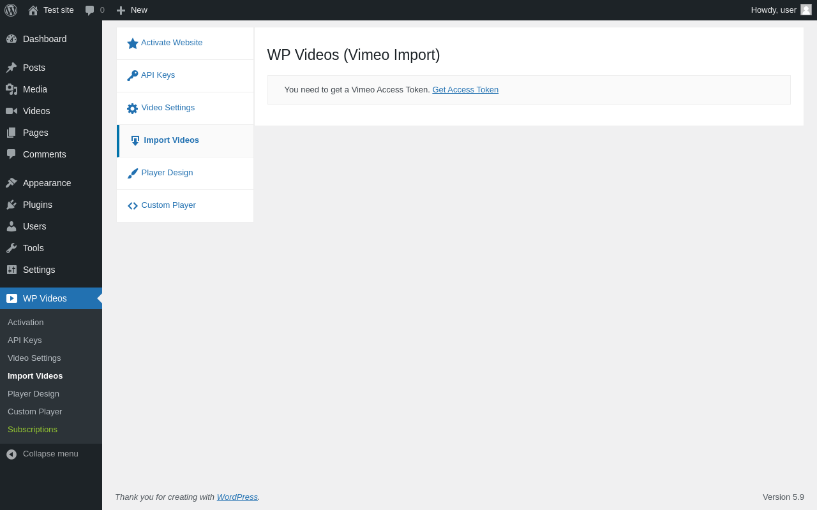
Task: Click the Tools wrench icon
Action: click(11, 248)
